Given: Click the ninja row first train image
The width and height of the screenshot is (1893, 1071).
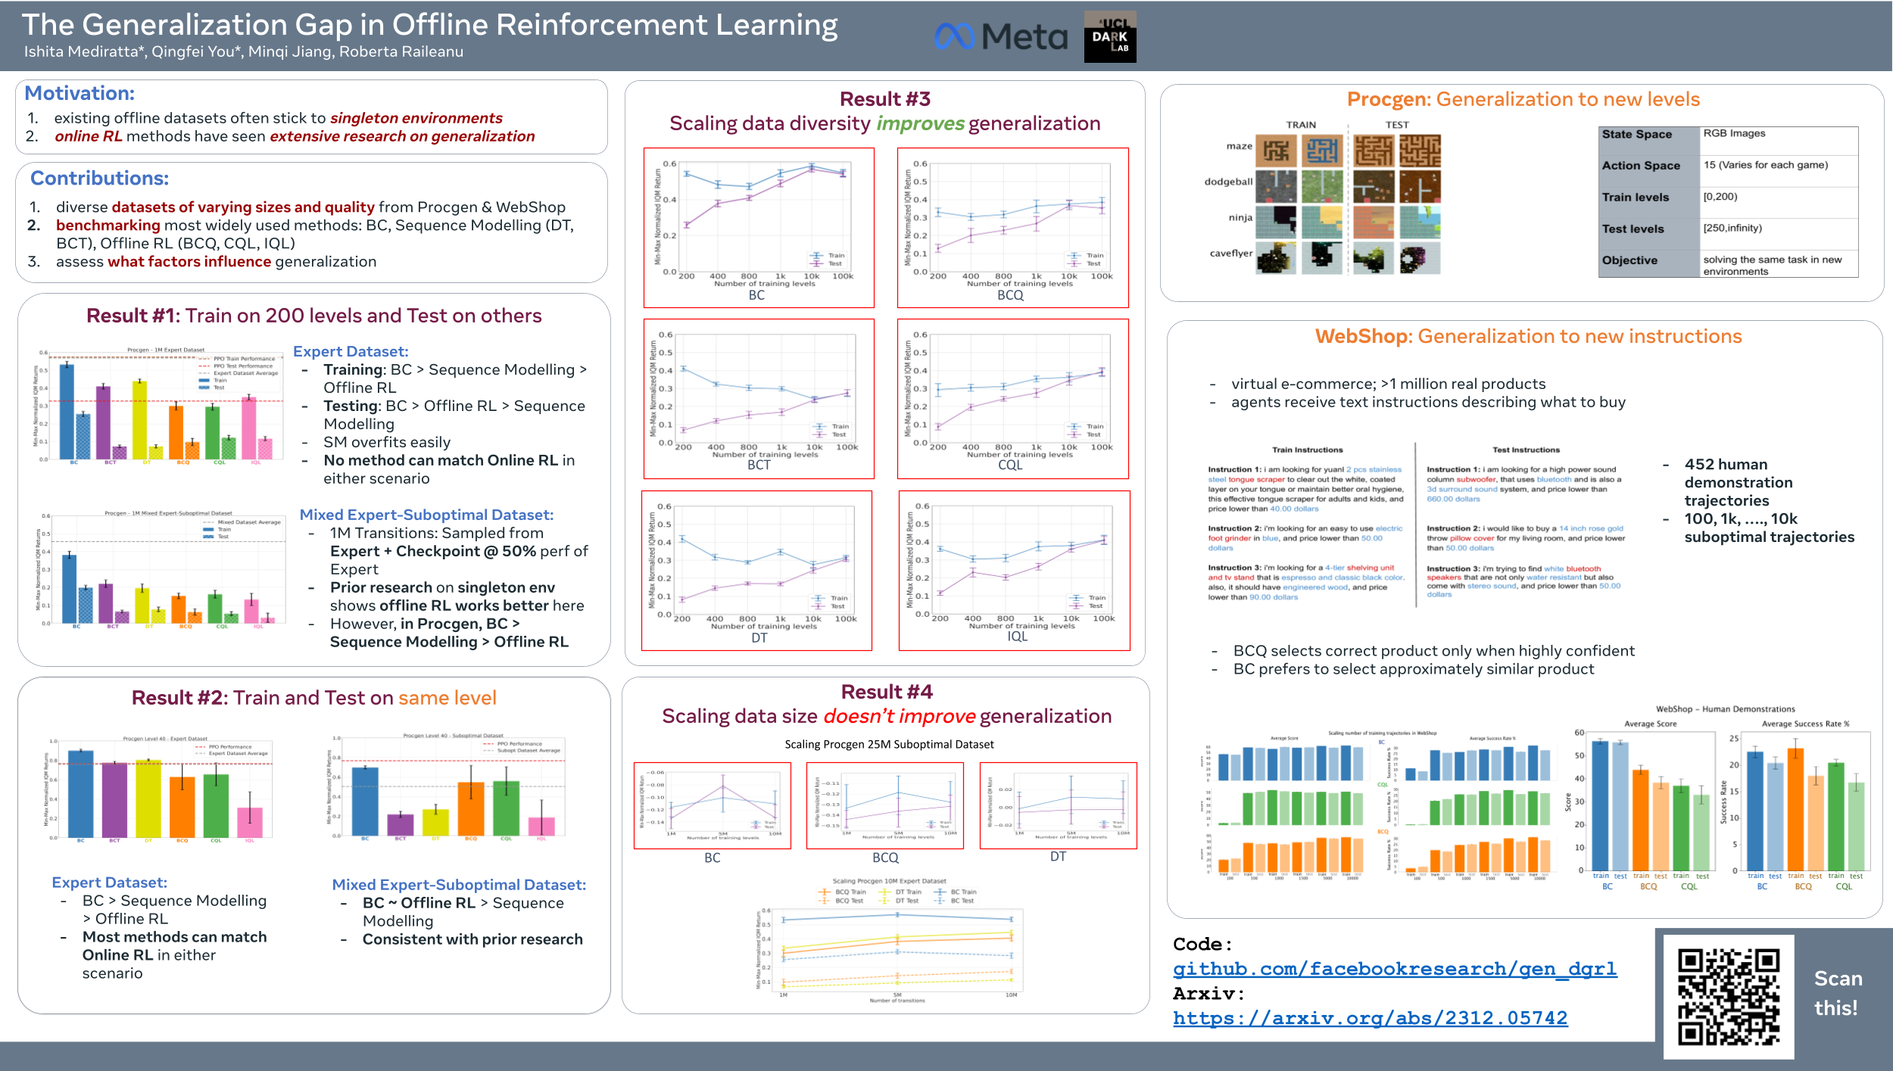Looking at the screenshot, I should 1276,222.
